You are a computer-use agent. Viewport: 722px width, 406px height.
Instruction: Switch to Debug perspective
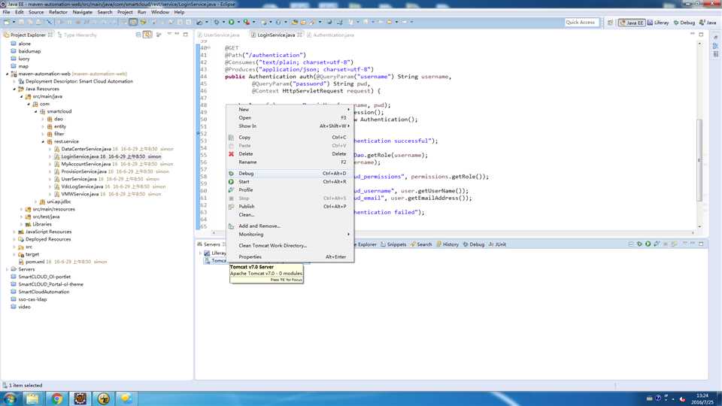[684, 22]
